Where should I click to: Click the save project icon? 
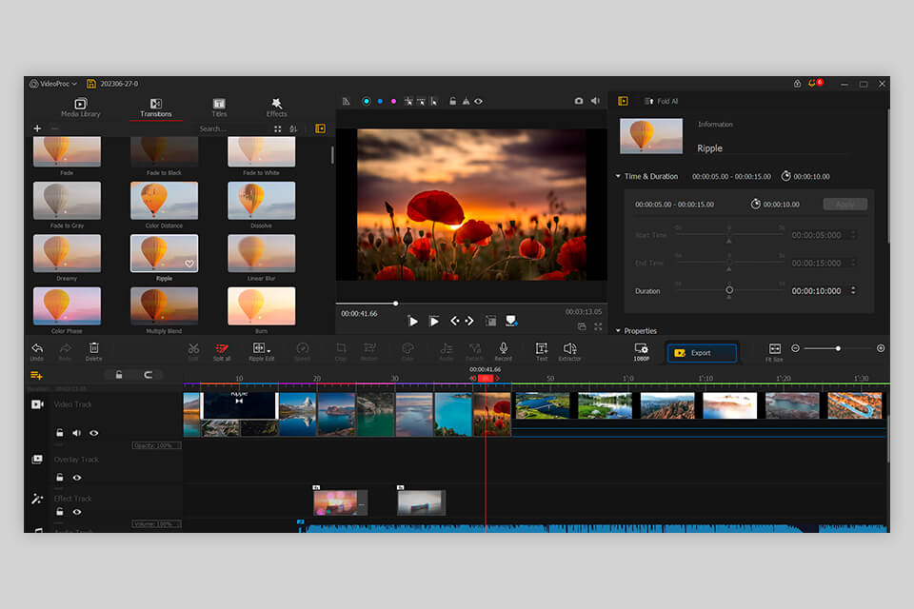(91, 84)
